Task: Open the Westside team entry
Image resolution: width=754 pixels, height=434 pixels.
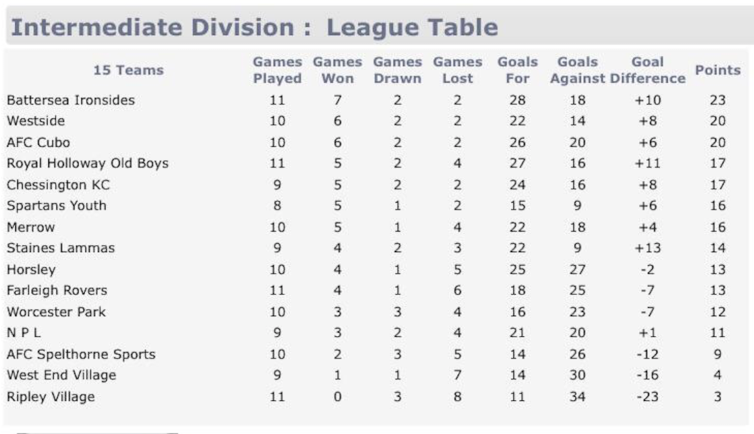Action: [x=36, y=121]
